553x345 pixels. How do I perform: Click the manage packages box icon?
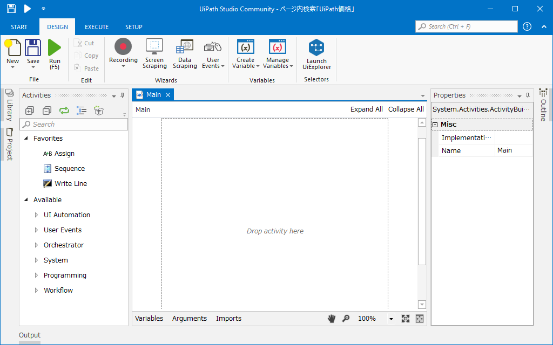click(x=99, y=111)
